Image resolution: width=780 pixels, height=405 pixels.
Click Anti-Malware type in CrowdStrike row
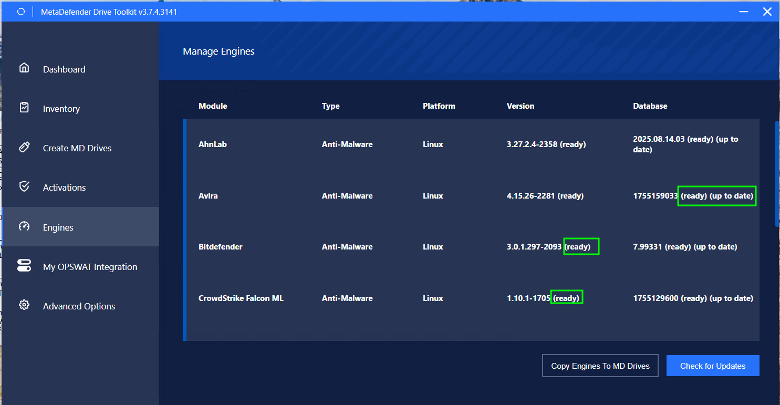[x=347, y=298]
